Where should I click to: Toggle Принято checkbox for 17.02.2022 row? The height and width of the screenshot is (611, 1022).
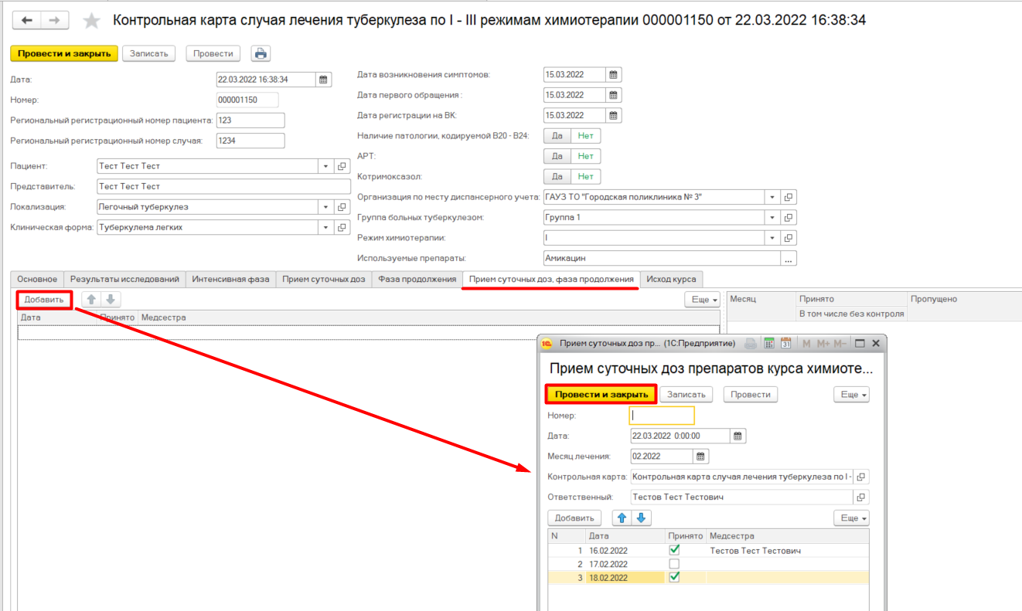(x=674, y=564)
